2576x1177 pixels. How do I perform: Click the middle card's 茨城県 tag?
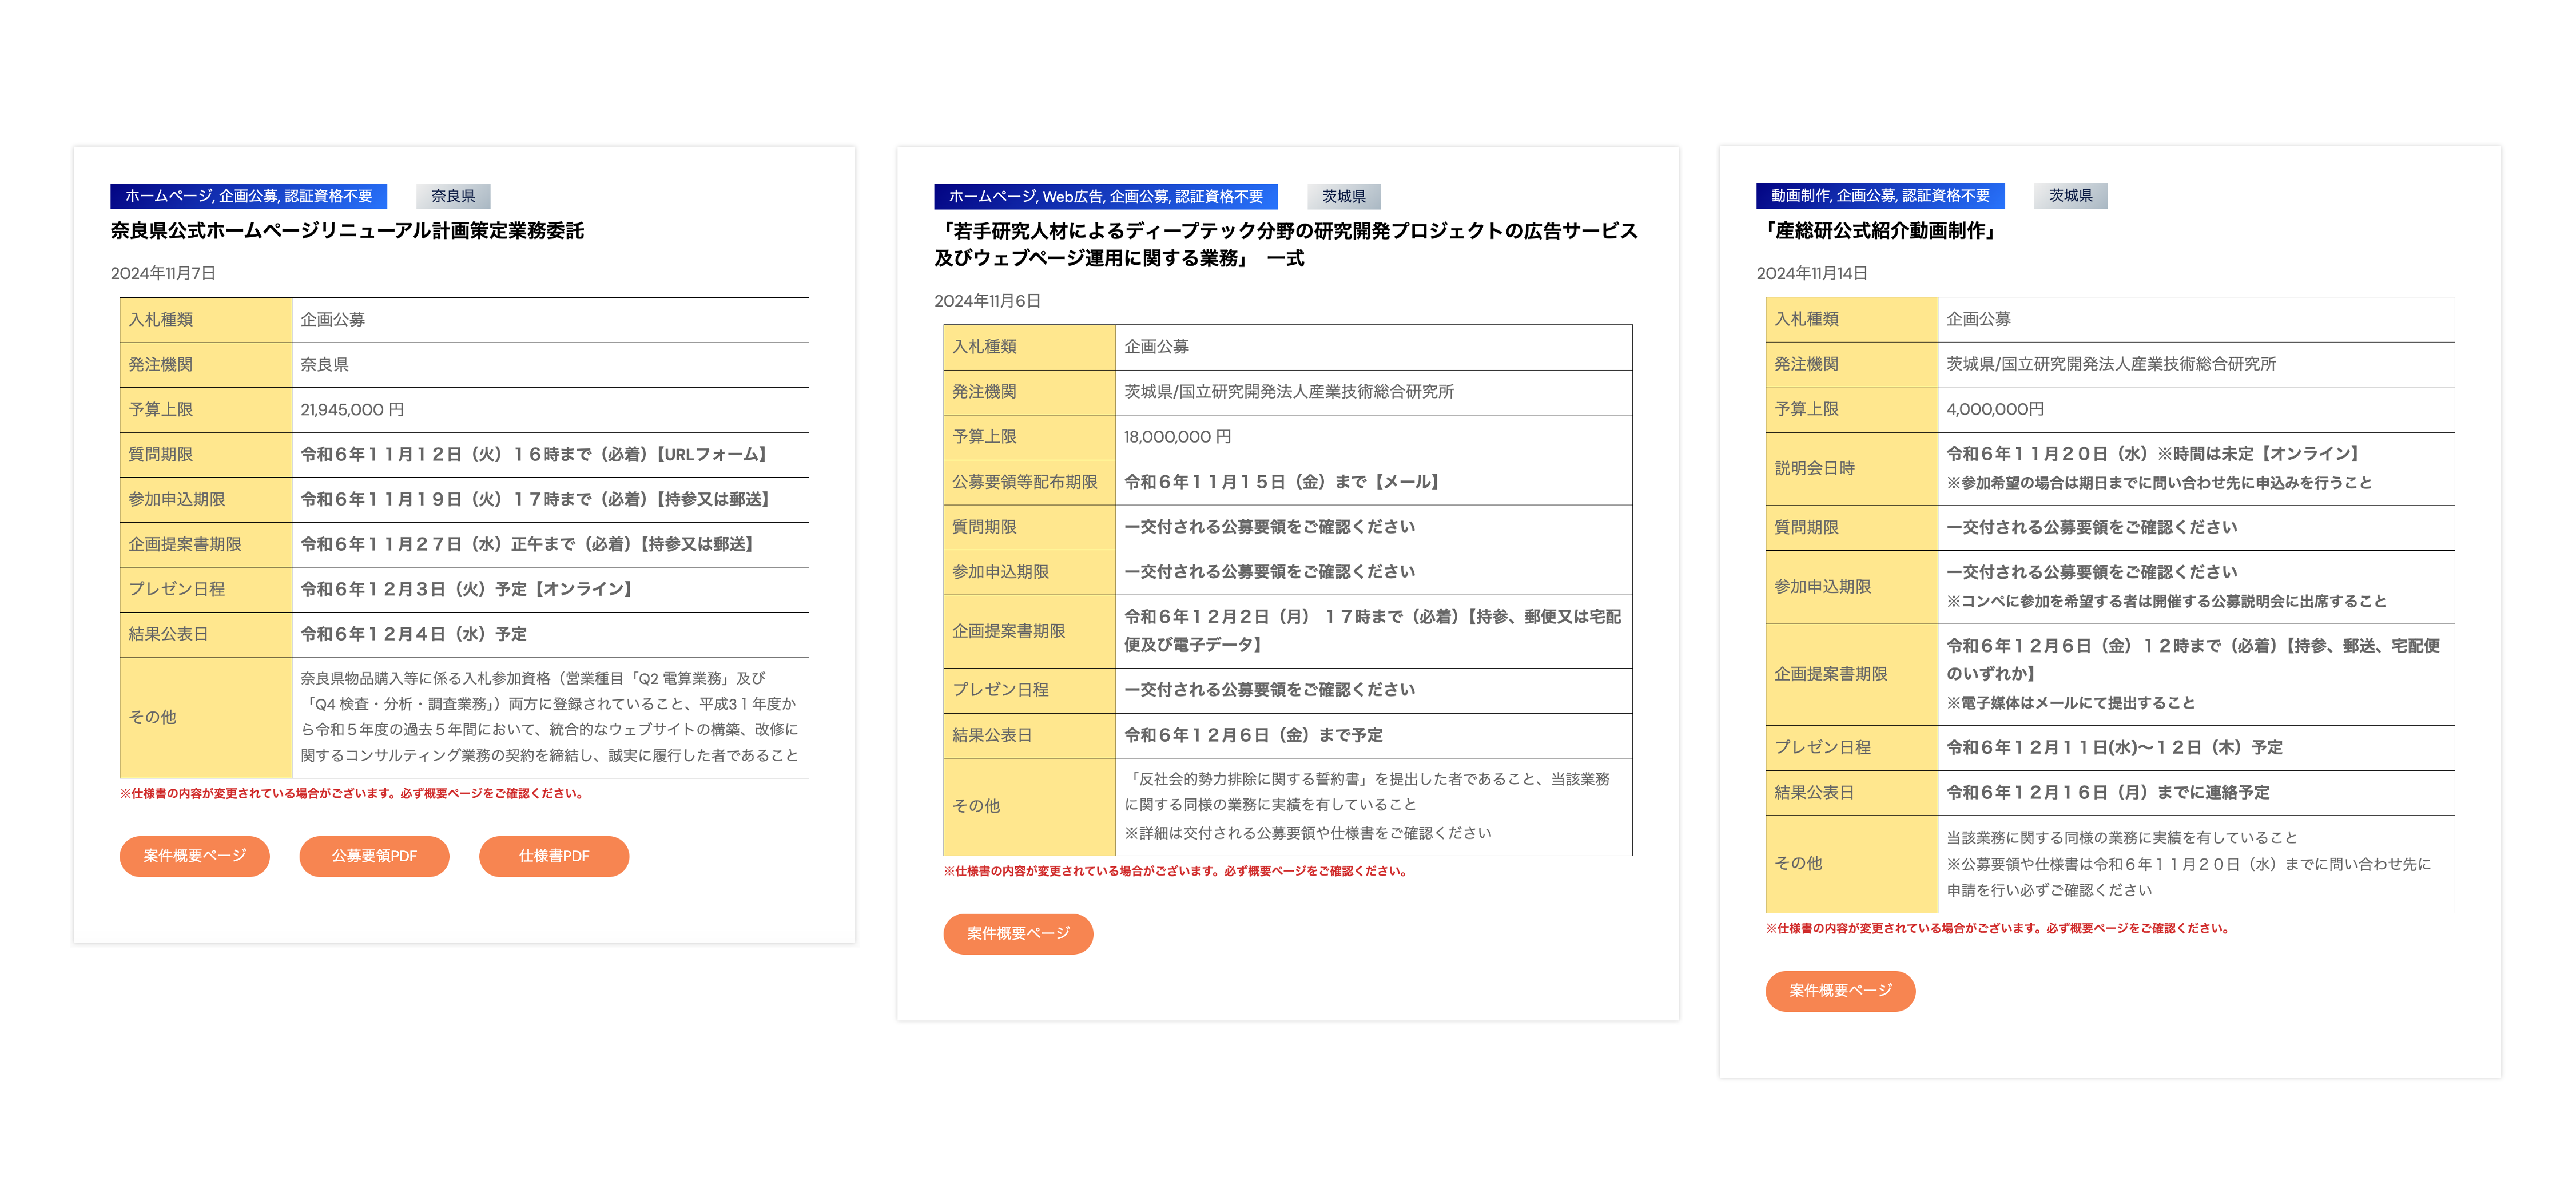1343,196
